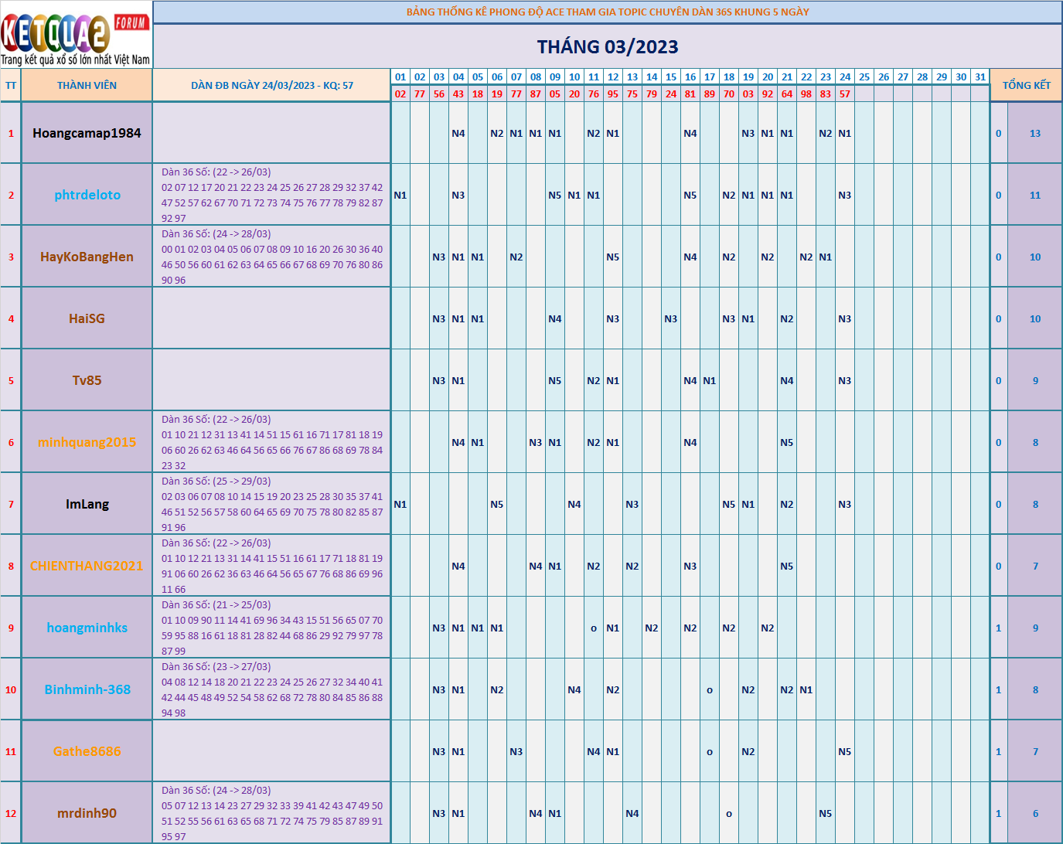Select 'Dàn 36 Số: (21 -> 25/03)' in hoangminhks row
The width and height of the screenshot is (1063, 844).
coord(216,605)
